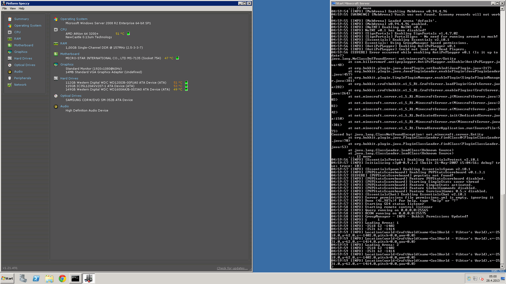Click the Operating System heading in the summary
Viewport: 506px width, 284px height.
click(x=74, y=19)
